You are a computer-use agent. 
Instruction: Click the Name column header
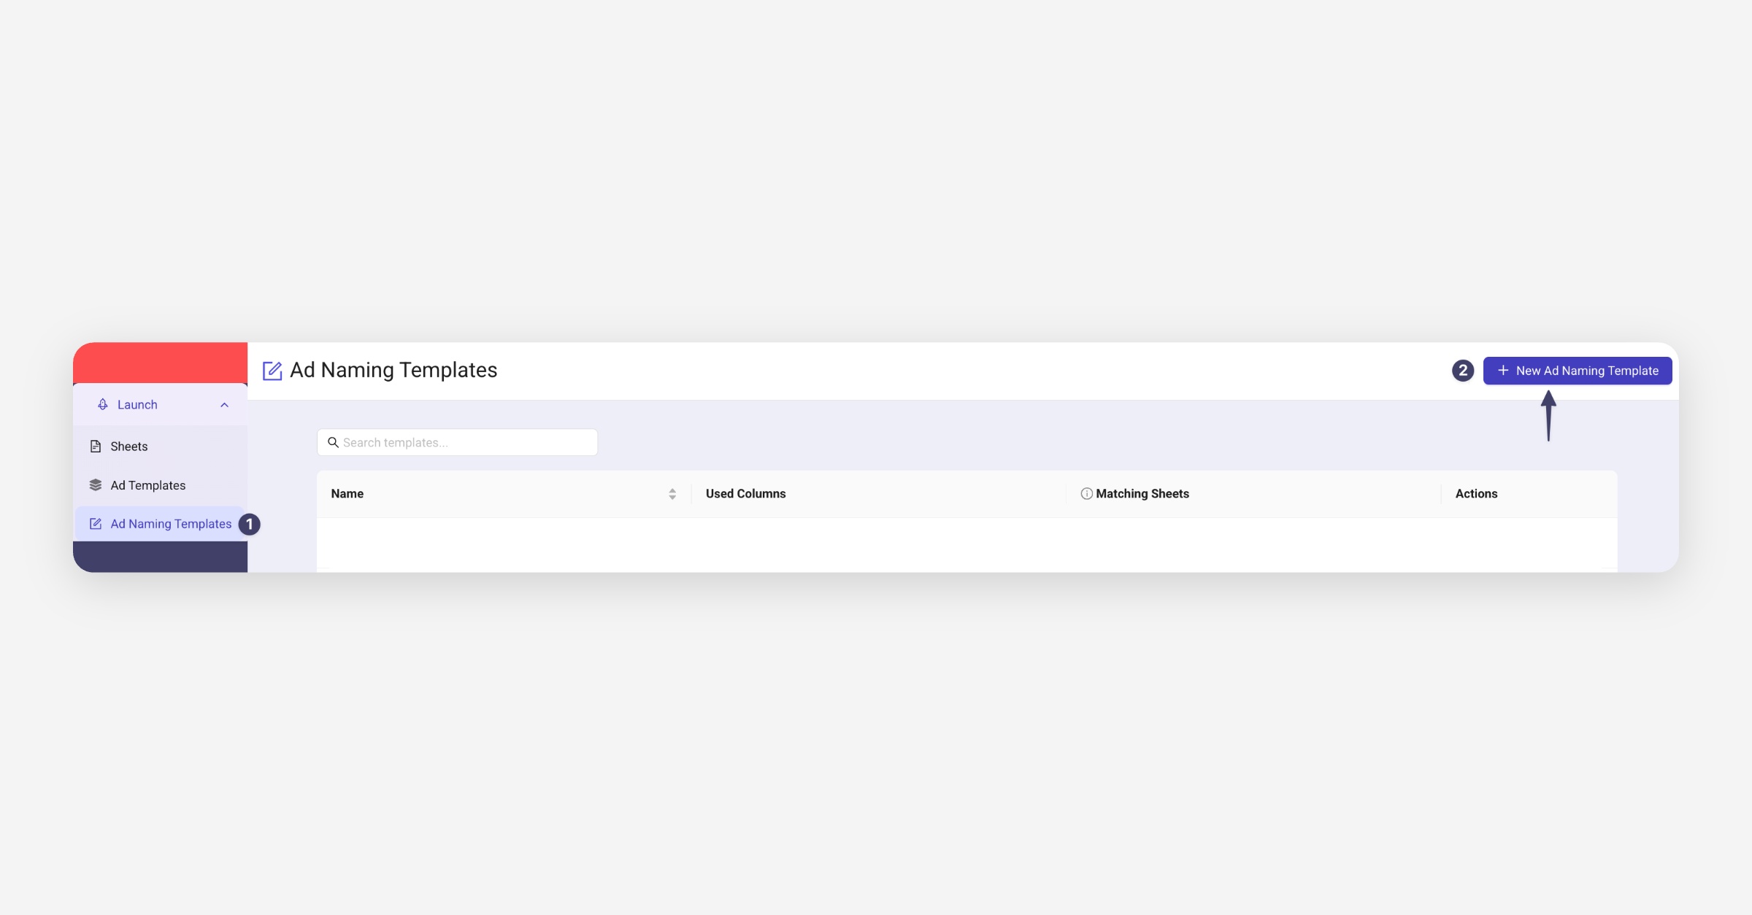504,494
